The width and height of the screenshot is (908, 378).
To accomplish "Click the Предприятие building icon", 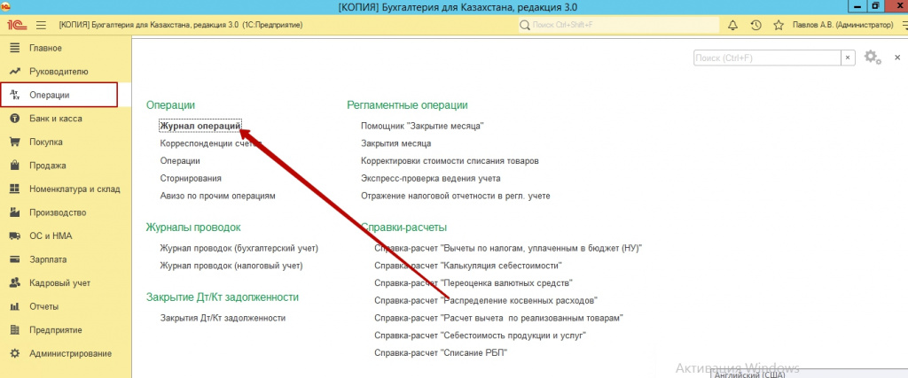I will point(16,330).
